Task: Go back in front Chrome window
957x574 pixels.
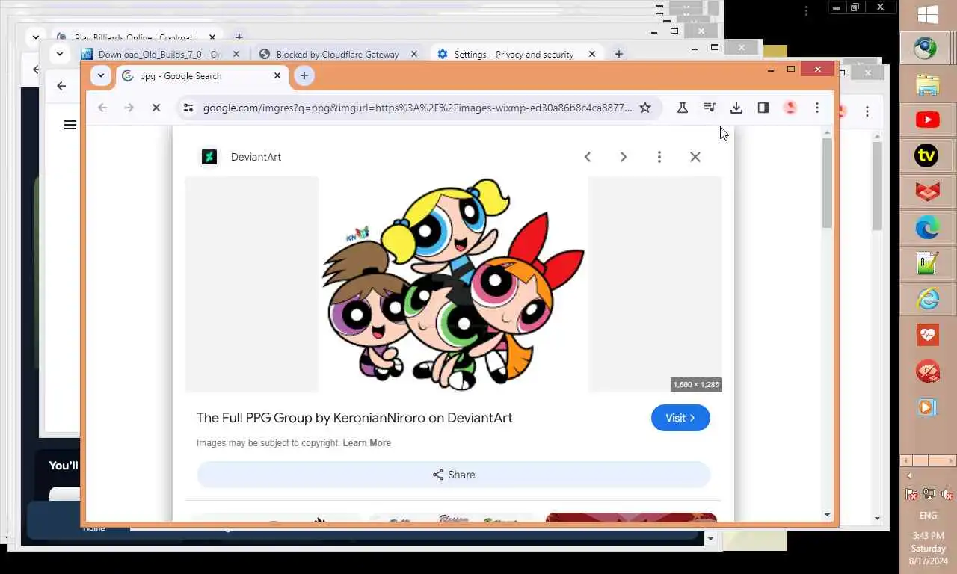Action: coord(102,108)
